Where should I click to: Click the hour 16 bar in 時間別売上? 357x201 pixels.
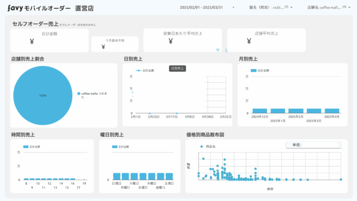[72, 179]
